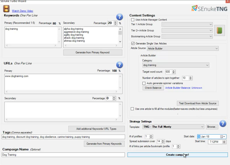
Task: Click the Target word count field 600
Action: (x=169, y=72)
